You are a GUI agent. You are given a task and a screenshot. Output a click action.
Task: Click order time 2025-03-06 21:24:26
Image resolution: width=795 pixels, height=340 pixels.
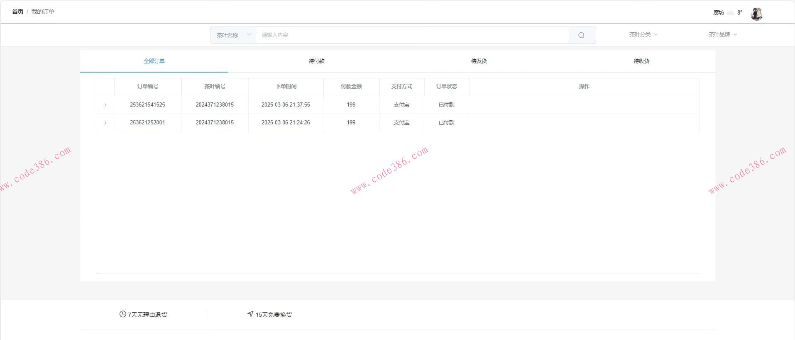[x=286, y=123]
